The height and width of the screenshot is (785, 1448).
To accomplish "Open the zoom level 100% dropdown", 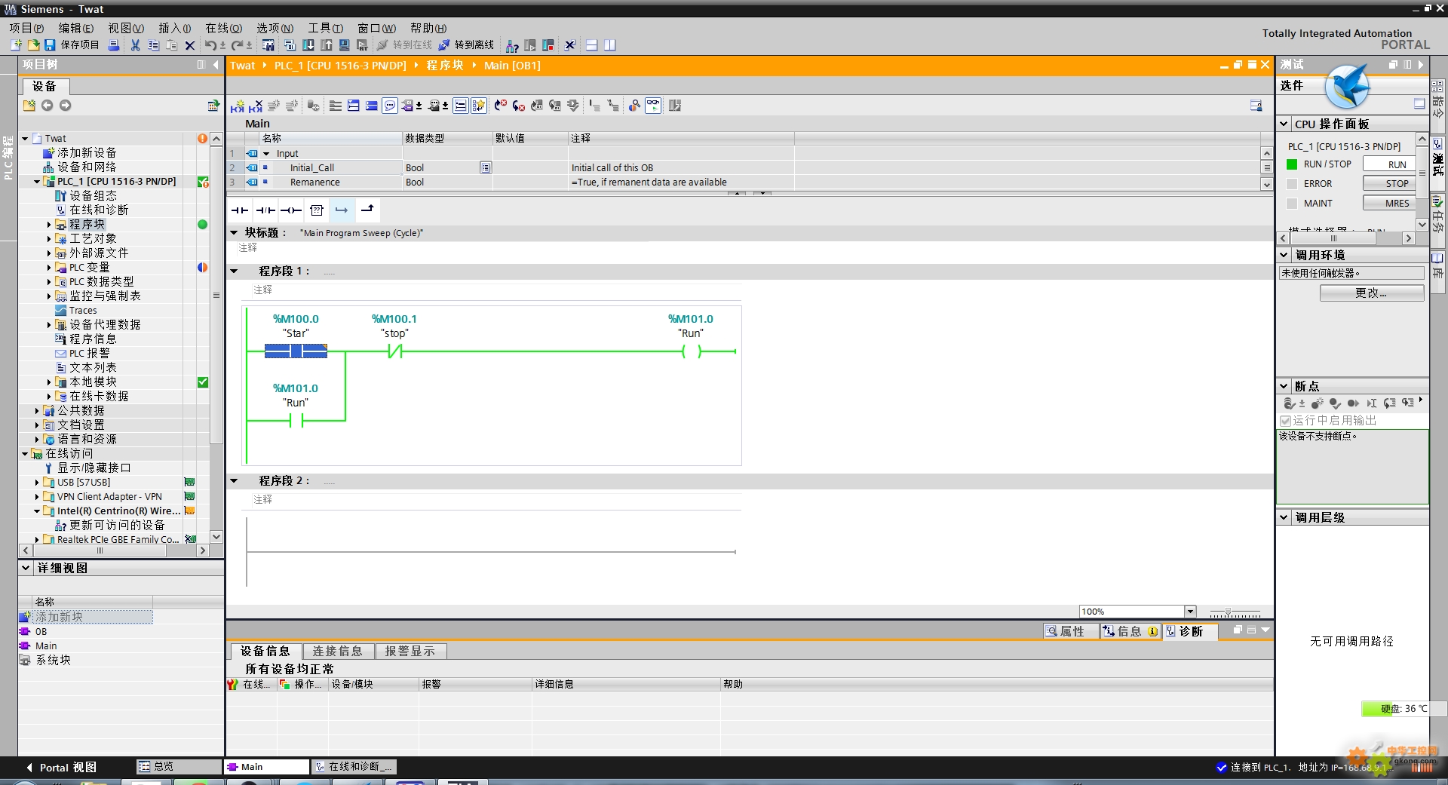I will (1190, 612).
